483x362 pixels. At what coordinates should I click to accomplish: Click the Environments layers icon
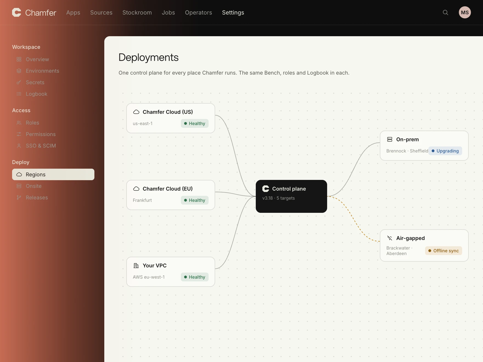tap(19, 71)
